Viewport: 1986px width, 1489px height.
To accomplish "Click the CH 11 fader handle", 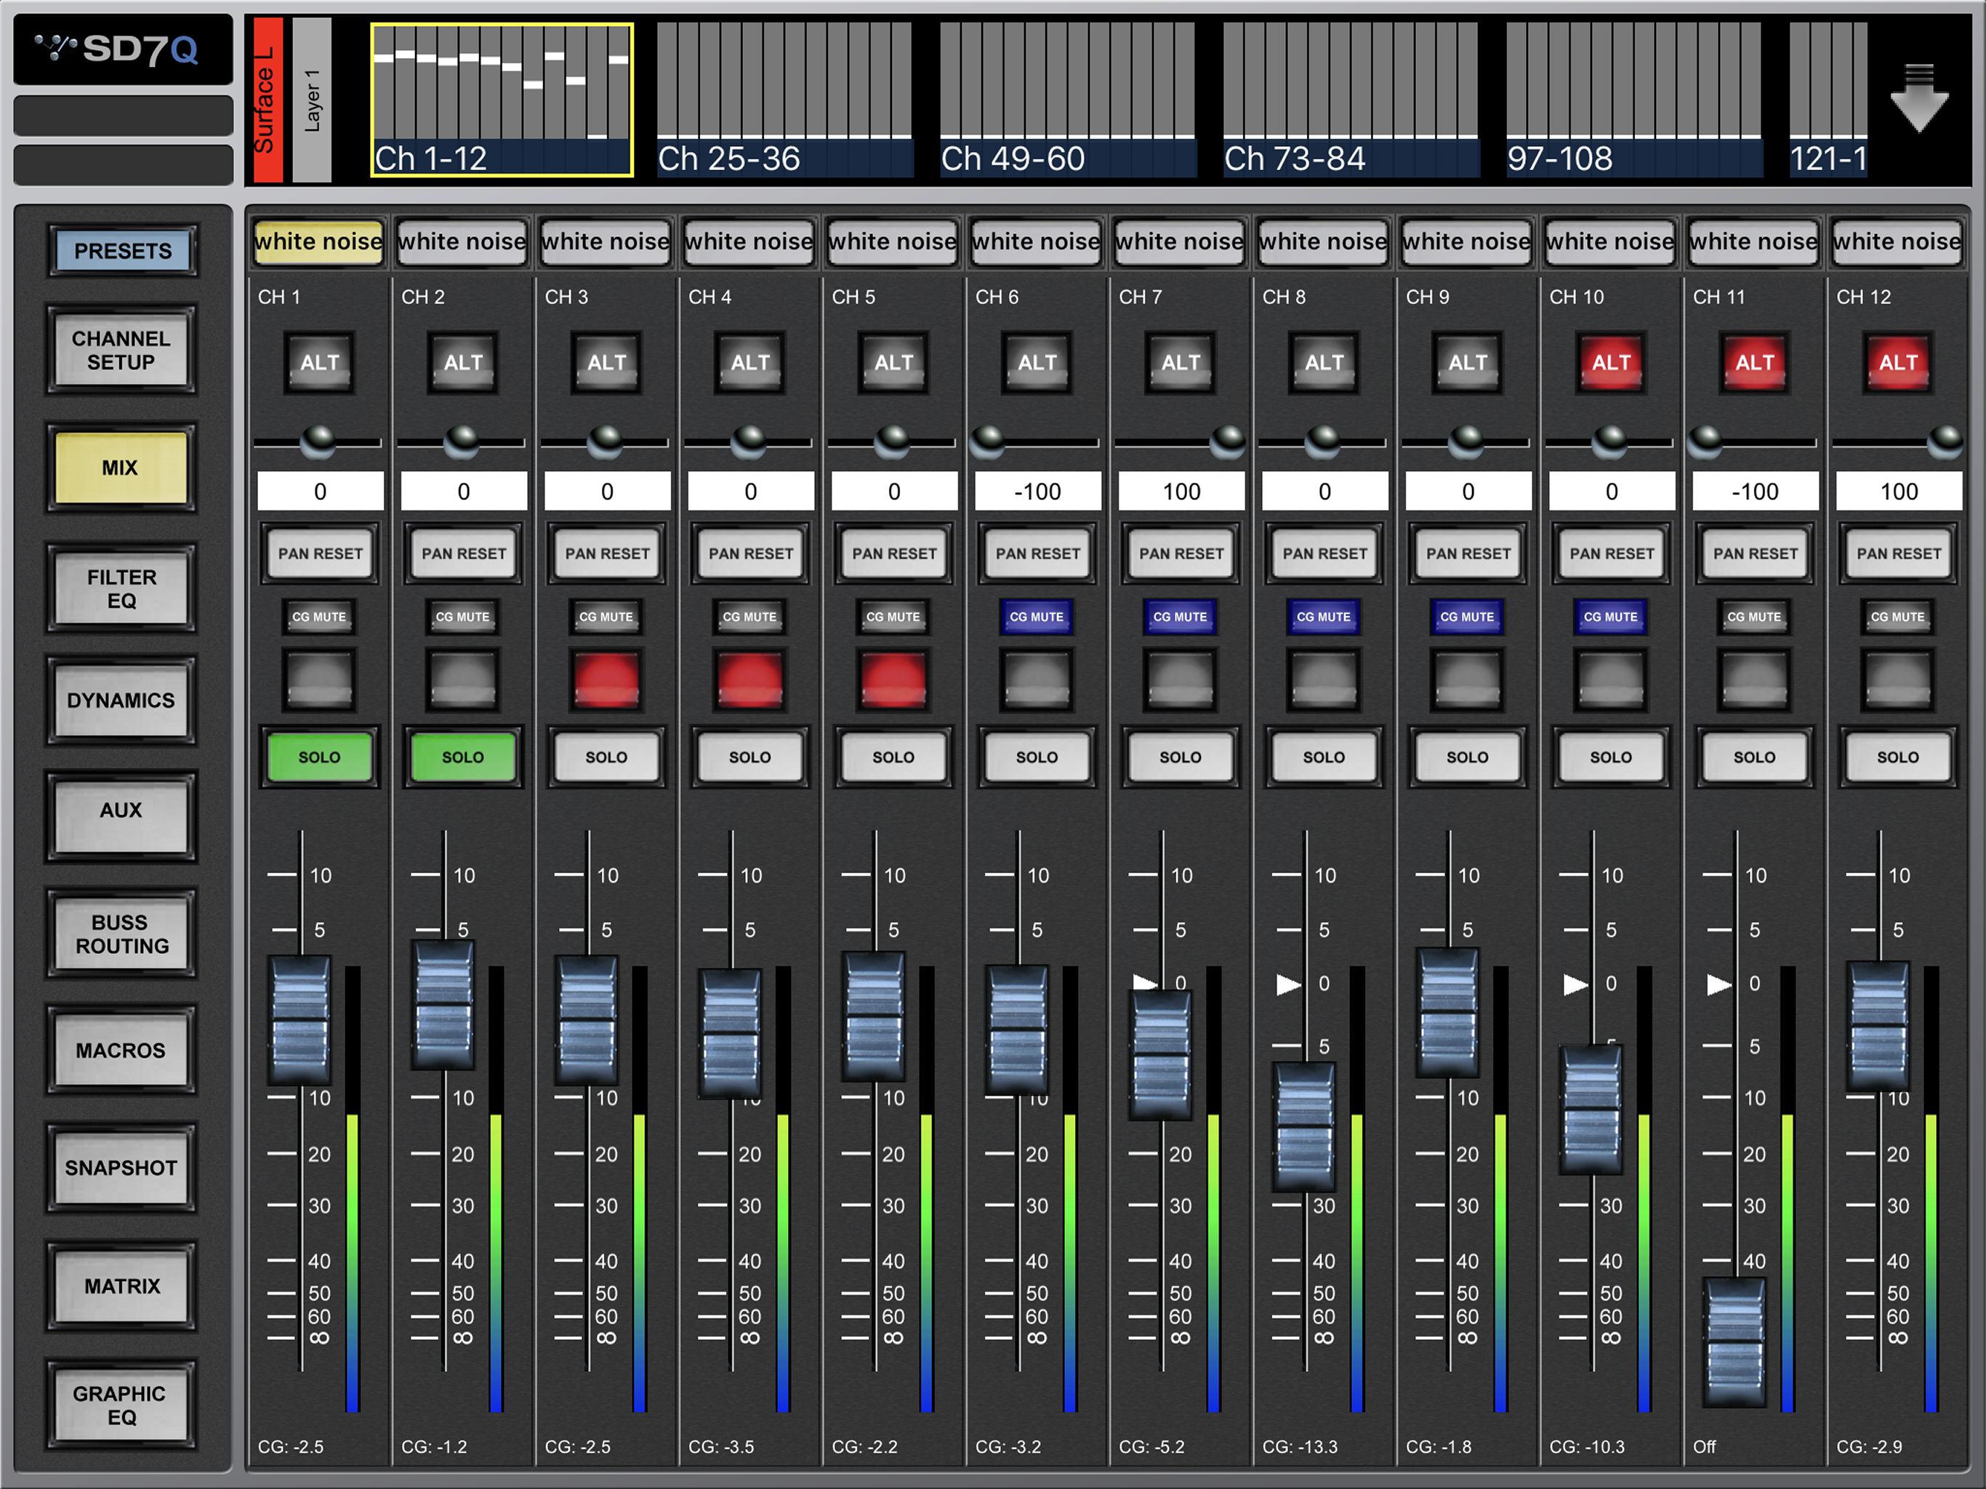I will (x=1734, y=1341).
